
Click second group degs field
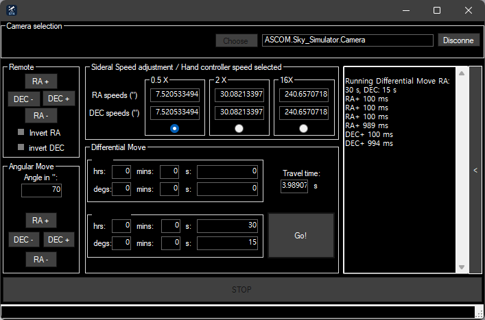click(121, 243)
